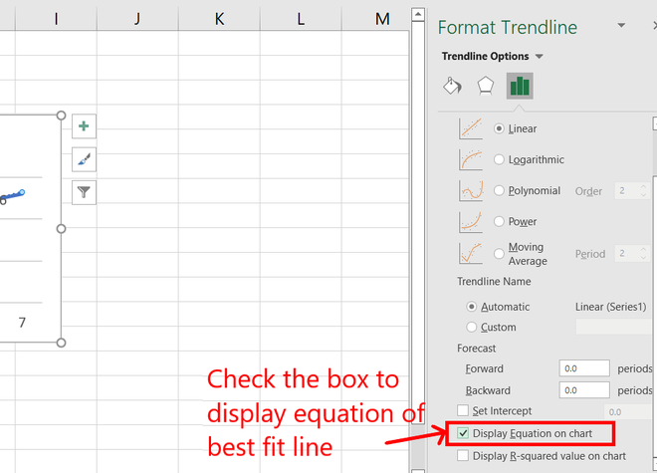Click the worksheet scroll up arrow
The image size is (657, 473).
click(x=418, y=15)
